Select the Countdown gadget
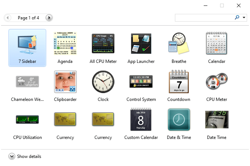250x166 pixels. coord(179,82)
